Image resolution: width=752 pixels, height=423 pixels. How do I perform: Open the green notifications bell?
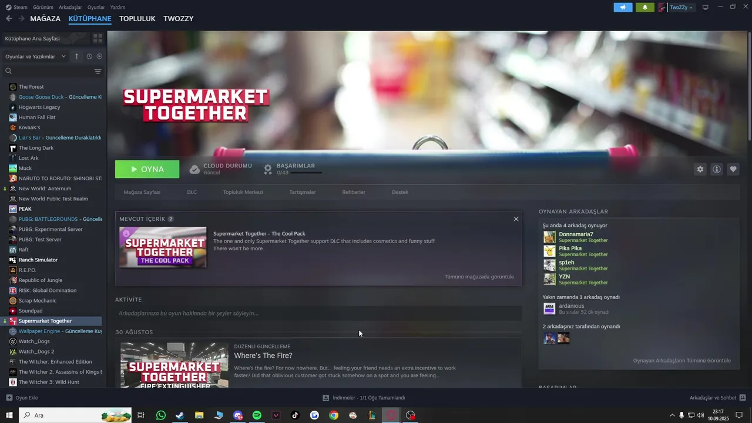pyautogui.click(x=645, y=7)
